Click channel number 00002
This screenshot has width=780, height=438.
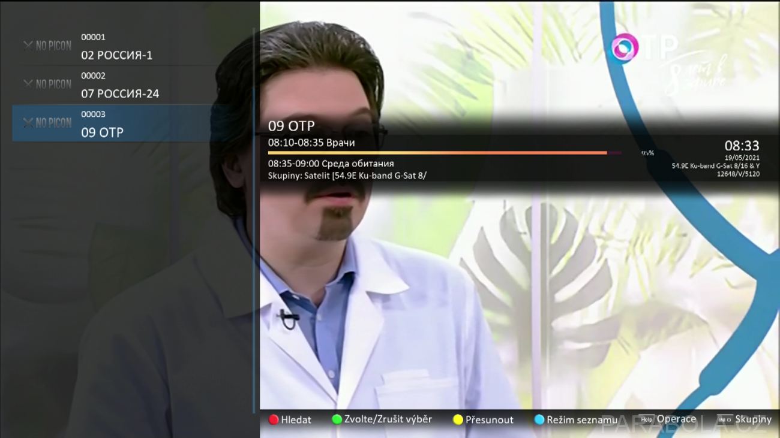[93, 75]
